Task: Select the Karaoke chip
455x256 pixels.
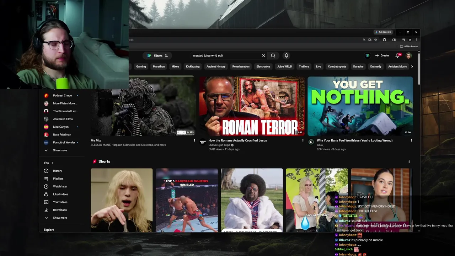Action: point(358,66)
